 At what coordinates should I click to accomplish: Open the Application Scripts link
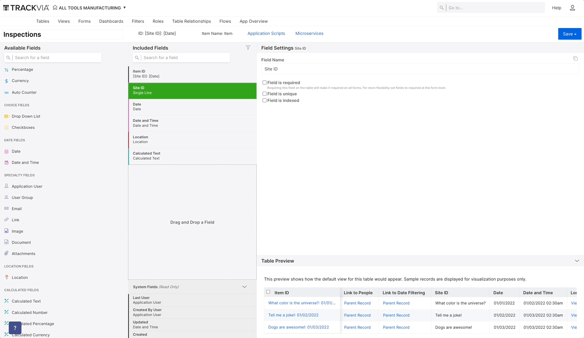(x=266, y=33)
